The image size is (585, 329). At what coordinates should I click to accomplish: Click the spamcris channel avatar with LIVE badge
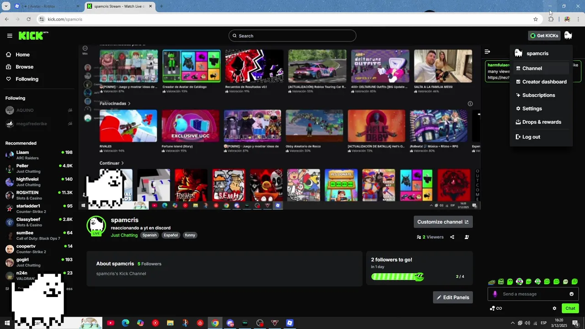coord(96,226)
